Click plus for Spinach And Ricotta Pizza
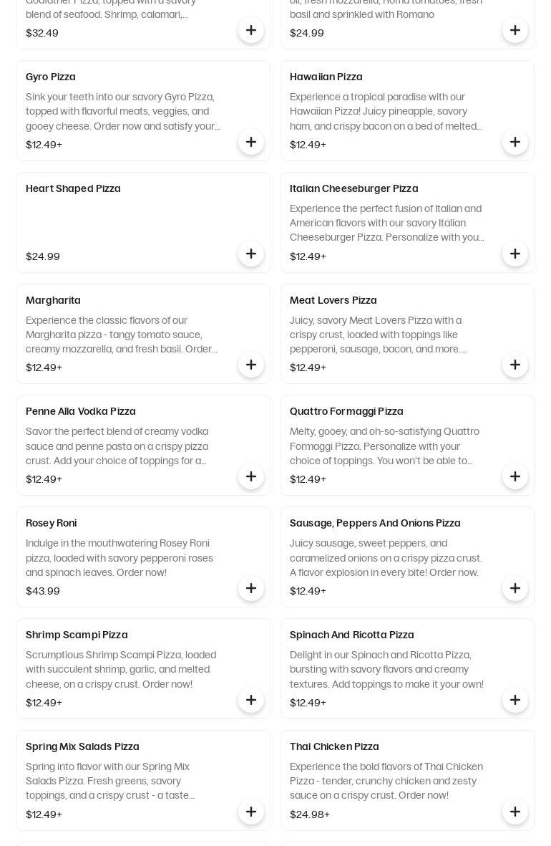551x846 pixels. [515, 700]
